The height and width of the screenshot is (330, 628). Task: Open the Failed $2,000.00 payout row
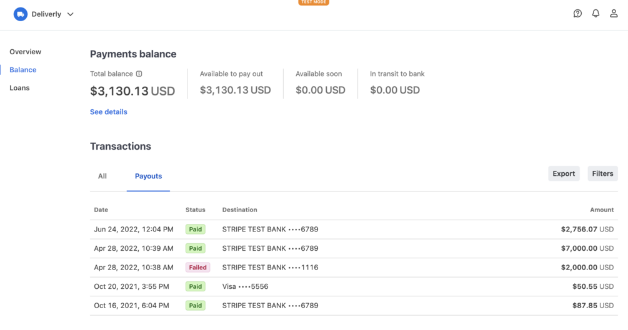(x=354, y=267)
